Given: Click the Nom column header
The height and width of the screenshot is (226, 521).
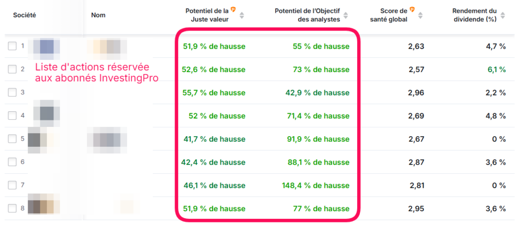Looking at the screenshot, I should pos(98,15).
